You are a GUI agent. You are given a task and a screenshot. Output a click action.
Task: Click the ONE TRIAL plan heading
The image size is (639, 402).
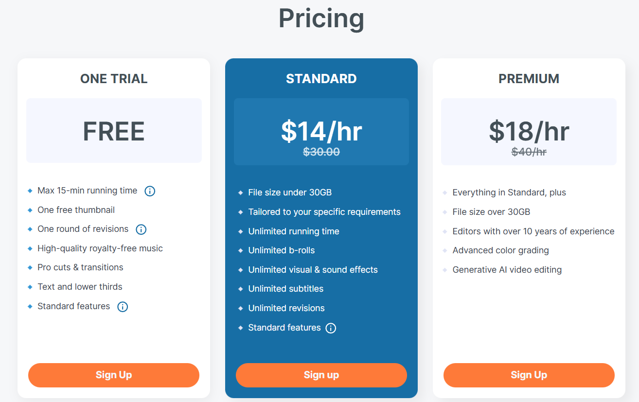(x=114, y=79)
